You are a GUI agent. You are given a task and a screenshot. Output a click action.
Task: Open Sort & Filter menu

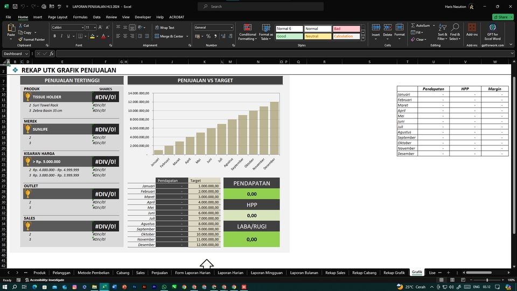tap(443, 32)
